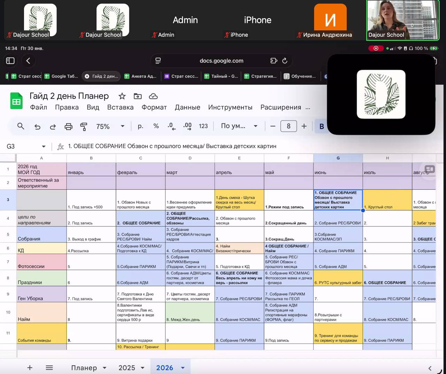Image resolution: width=446 pixels, height=374 pixels.
Task: Open the name box G3 dropdown arrow
Action: point(44,146)
